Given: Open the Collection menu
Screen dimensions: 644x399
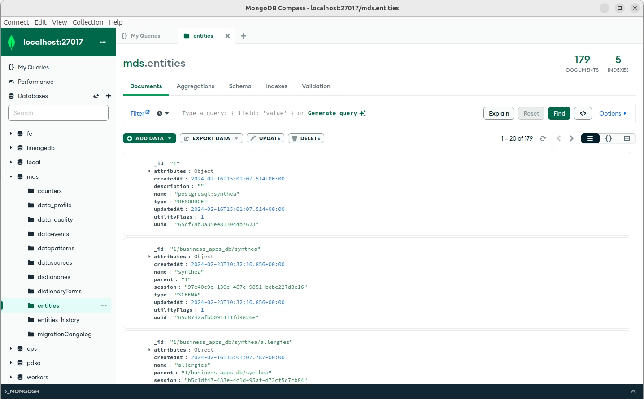Looking at the screenshot, I should [x=88, y=22].
